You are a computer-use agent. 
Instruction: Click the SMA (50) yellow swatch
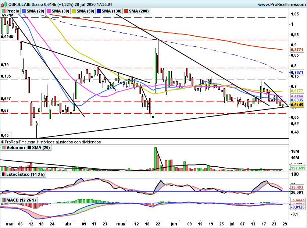(74, 11)
